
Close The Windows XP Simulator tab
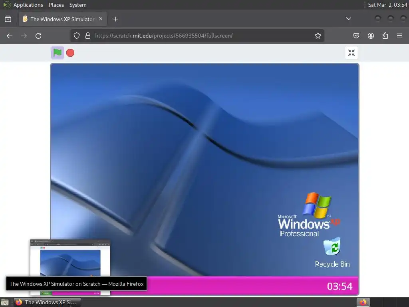101,19
